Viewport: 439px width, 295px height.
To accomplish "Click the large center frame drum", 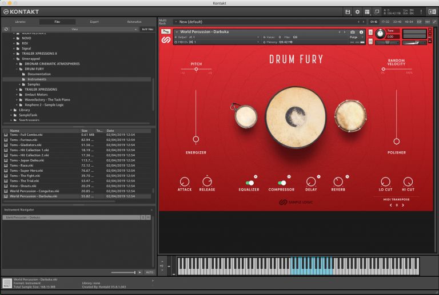I will tap(296, 117).
